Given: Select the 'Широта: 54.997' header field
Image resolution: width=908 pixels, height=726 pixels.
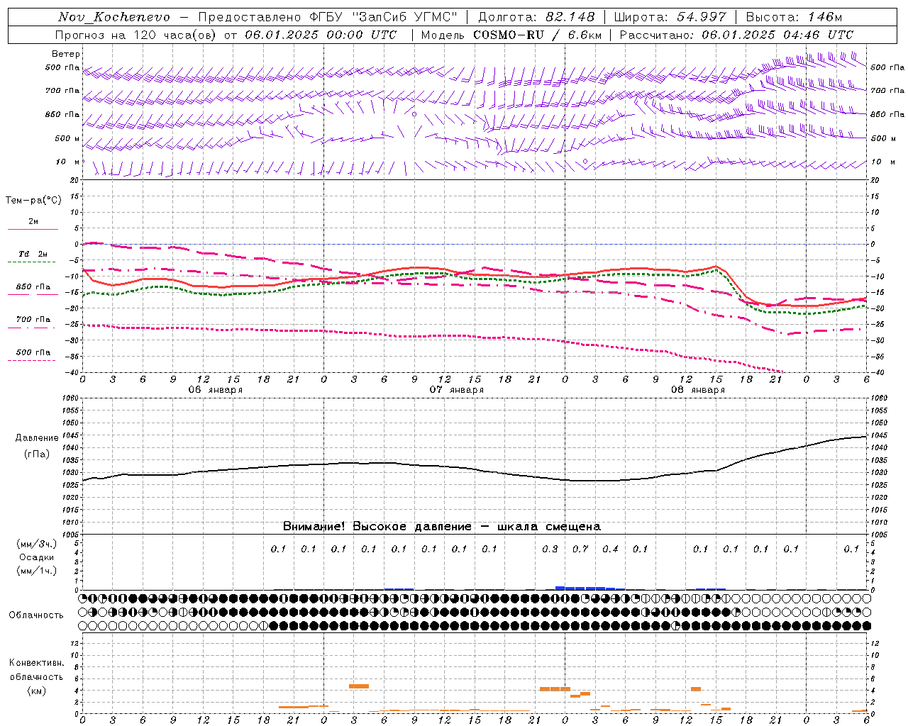Looking at the screenshot, I should point(670,17).
